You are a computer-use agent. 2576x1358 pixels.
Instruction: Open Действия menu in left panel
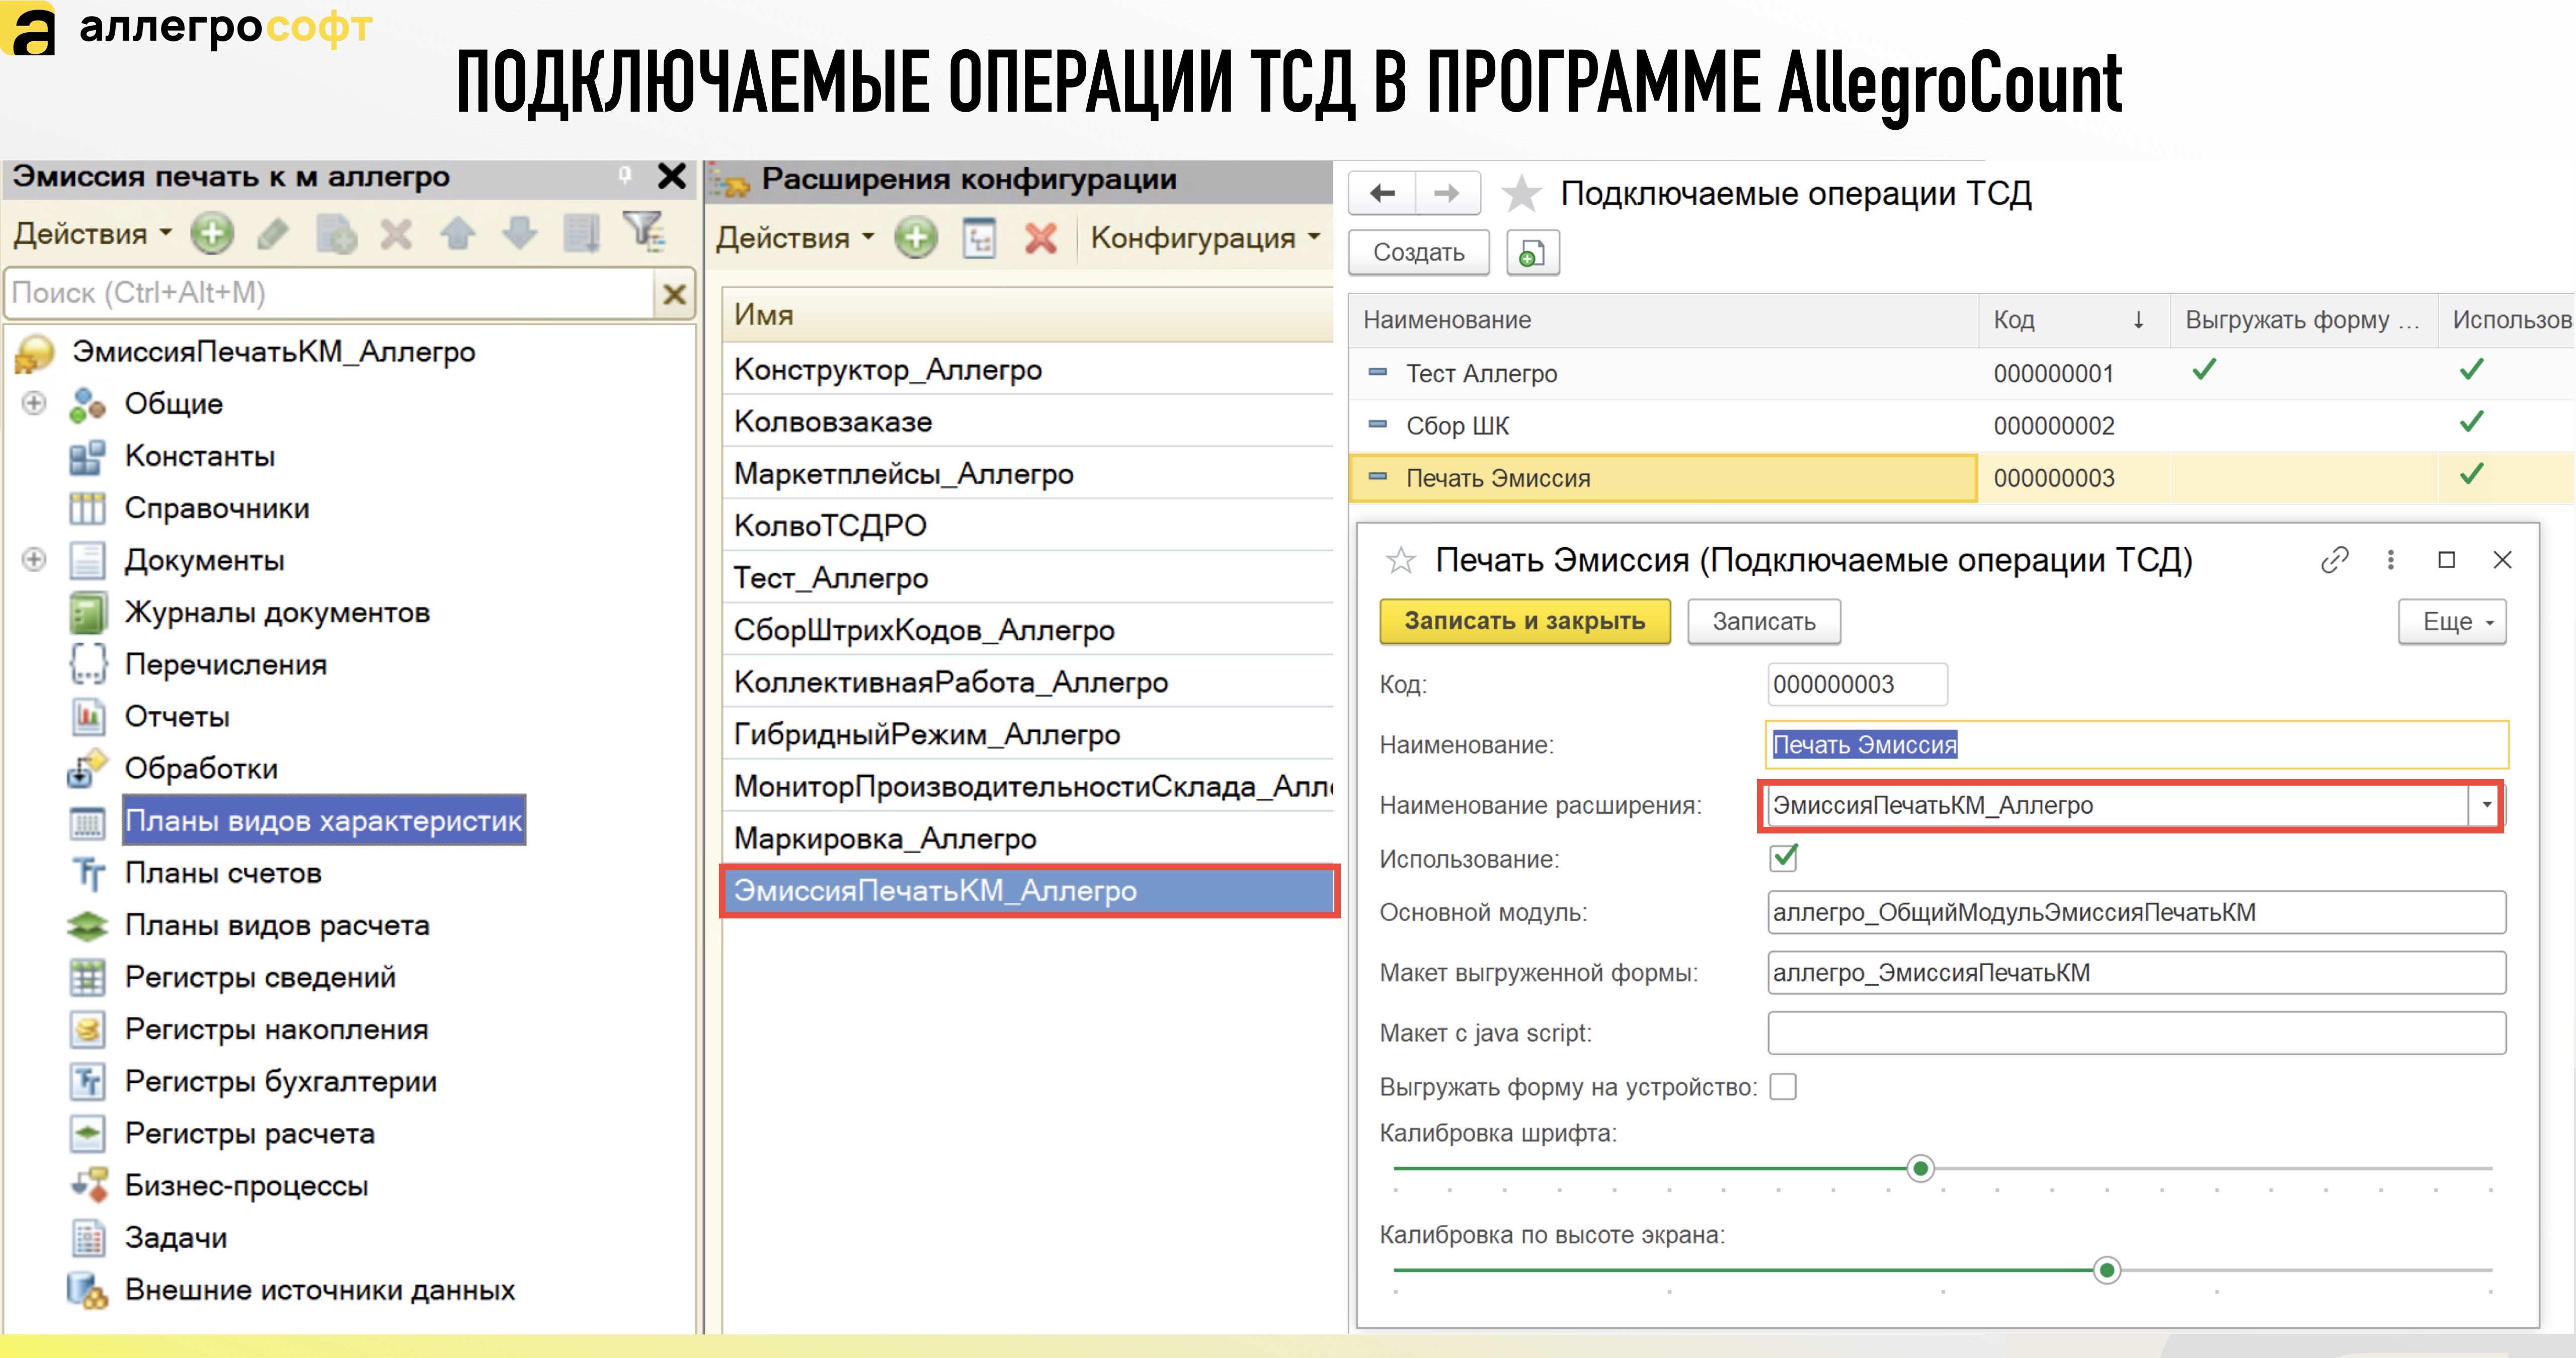coord(92,234)
